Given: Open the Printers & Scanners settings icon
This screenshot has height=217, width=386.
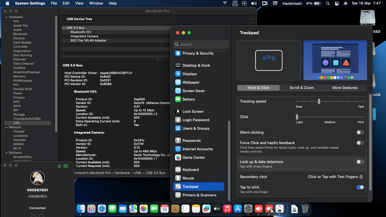Looking at the screenshot, I should click(x=178, y=195).
